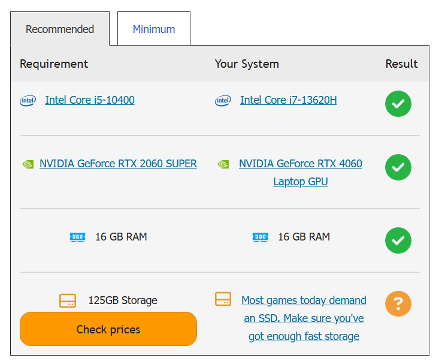Viewport: 445px width, 361px height.
Task: Click your system's '16 GB RAM' text
Action: [304, 237]
